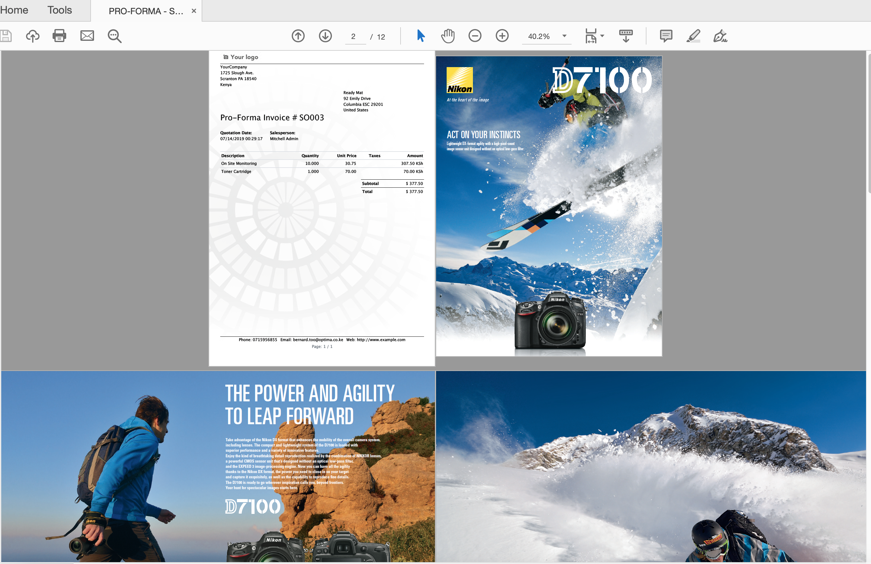The width and height of the screenshot is (871, 564).
Task: Expand the page display dropdown arrow
Action: pos(603,36)
